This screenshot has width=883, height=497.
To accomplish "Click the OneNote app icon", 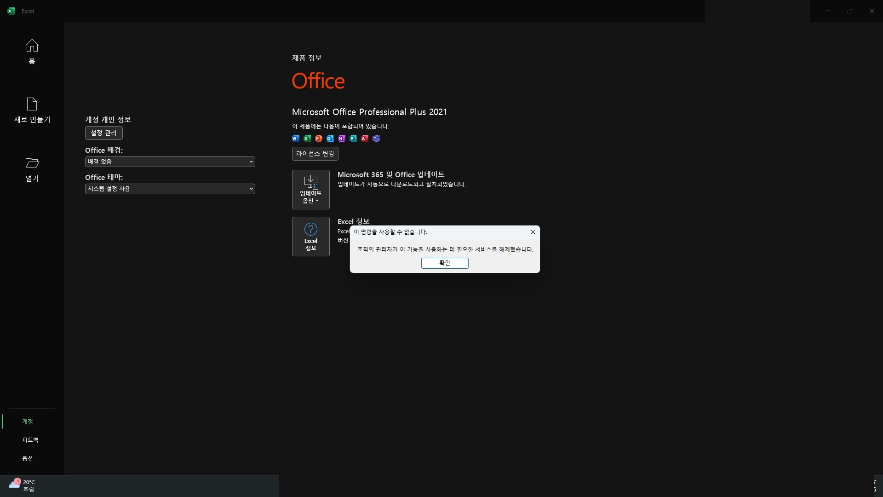I will [x=342, y=139].
